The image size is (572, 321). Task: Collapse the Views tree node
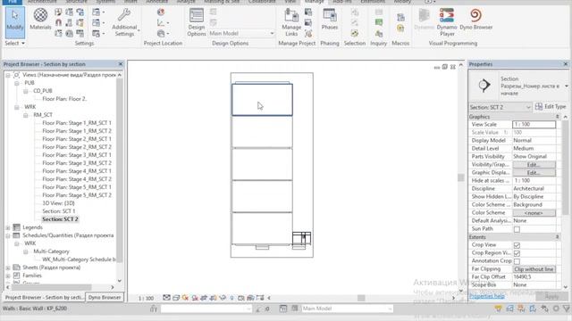point(8,75)
